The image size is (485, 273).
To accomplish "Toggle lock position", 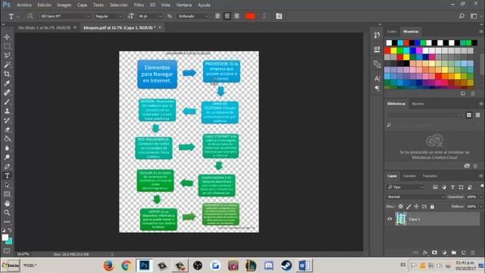I will tap(416, 206).
